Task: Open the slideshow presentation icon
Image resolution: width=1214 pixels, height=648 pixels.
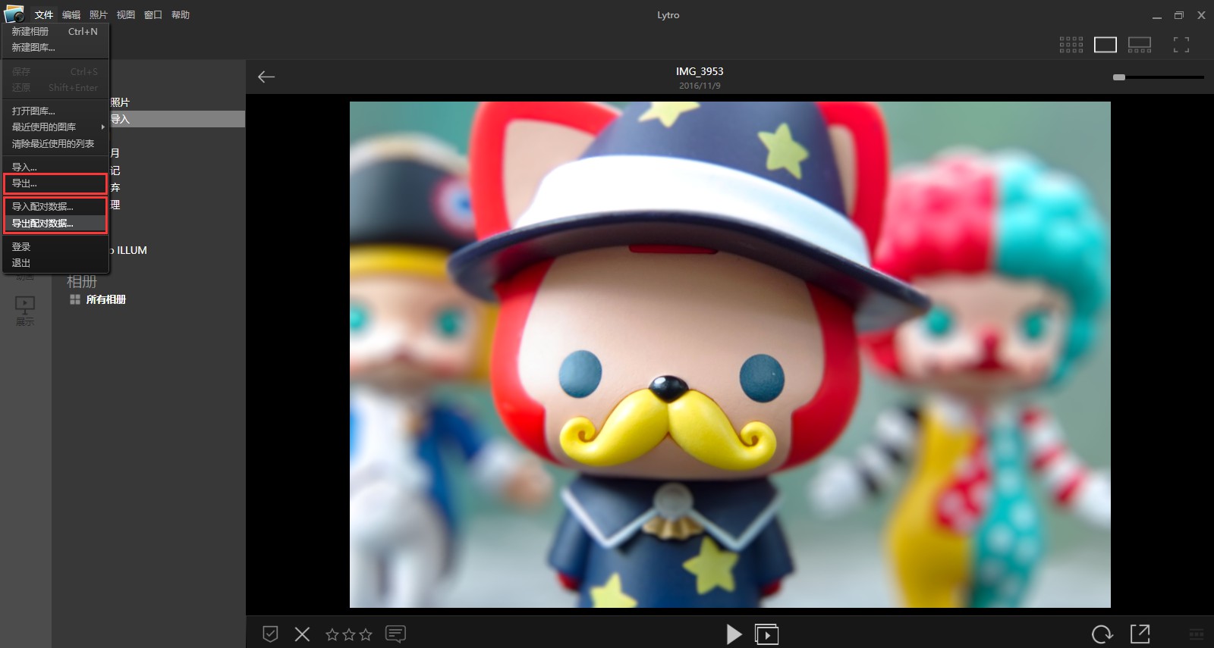Action: 766,634
